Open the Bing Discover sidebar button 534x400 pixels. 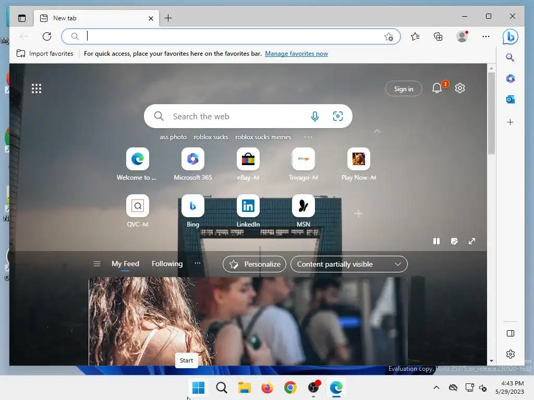tap(510, 36)
